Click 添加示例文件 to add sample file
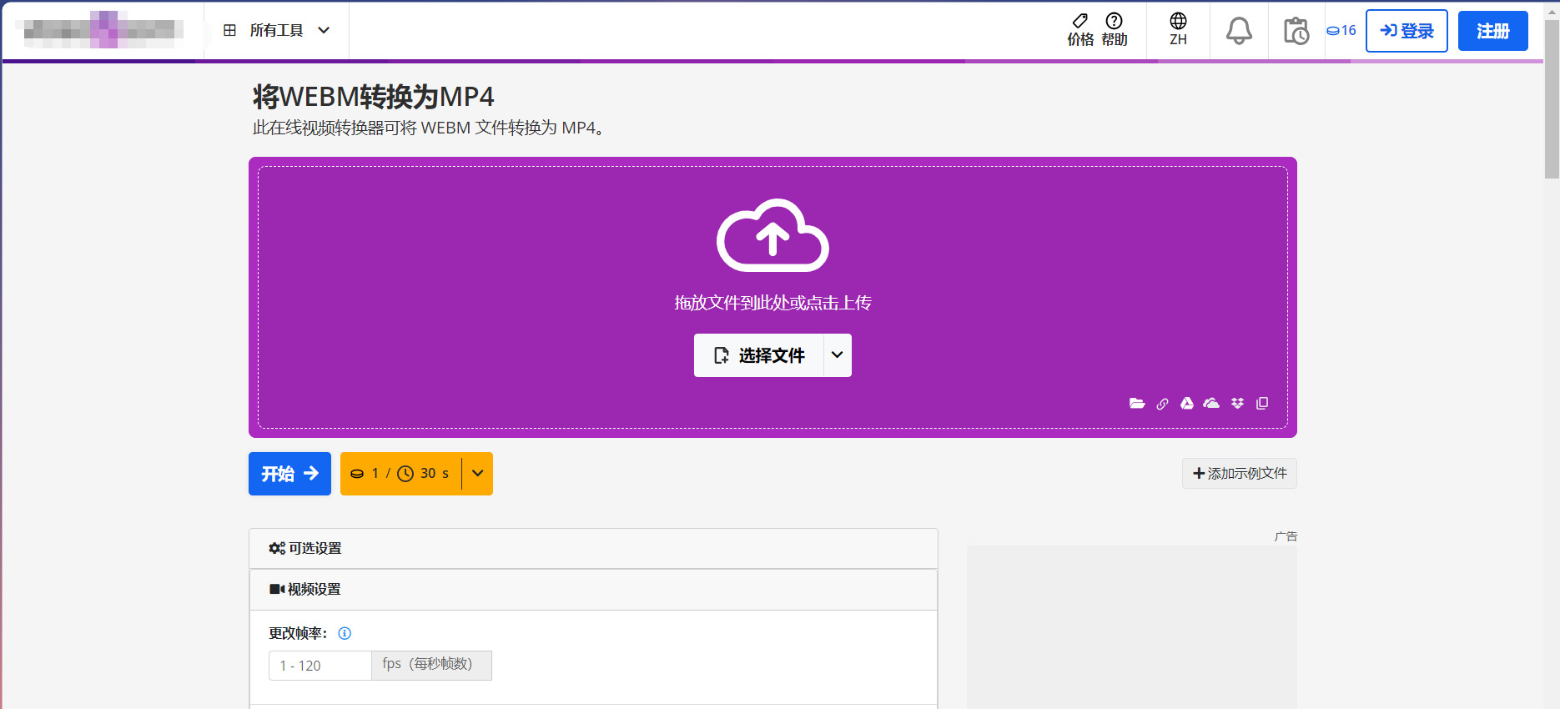The height and width of the screenshot is (709, 1560). point(1240,474)
